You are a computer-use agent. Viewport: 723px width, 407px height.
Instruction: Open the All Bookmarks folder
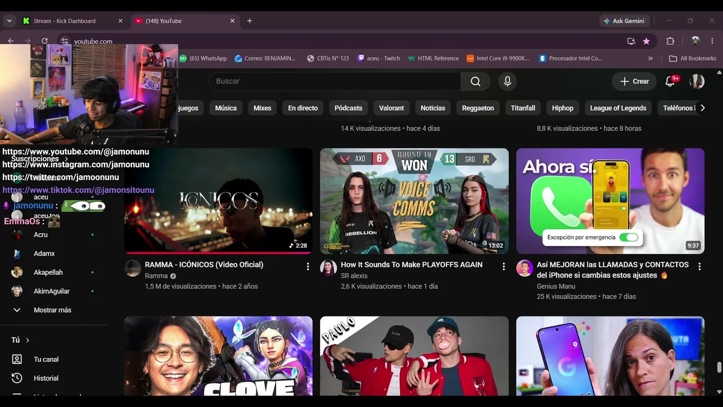692,58
